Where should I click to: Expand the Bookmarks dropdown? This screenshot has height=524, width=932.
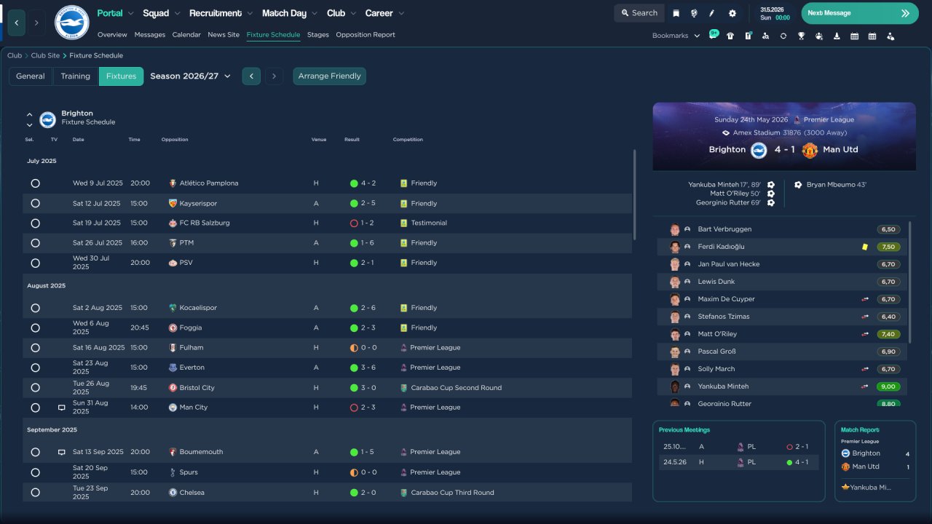676,36
